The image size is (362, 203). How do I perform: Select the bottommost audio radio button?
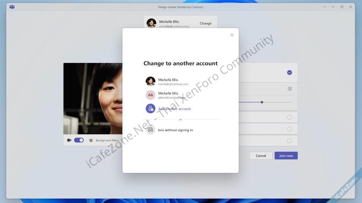[x=290, y=141]
